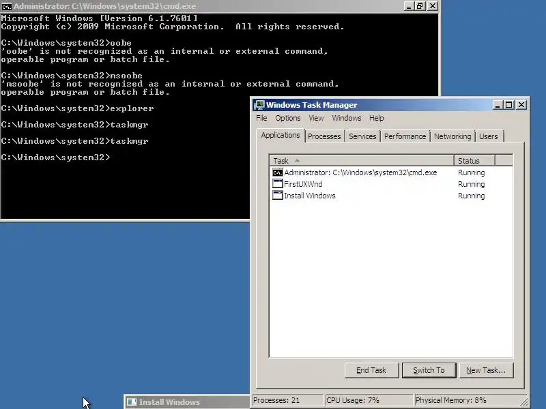Click the Task Manager title bar icon
This screenshot has width=546, height=409.
tap(259, 105)
